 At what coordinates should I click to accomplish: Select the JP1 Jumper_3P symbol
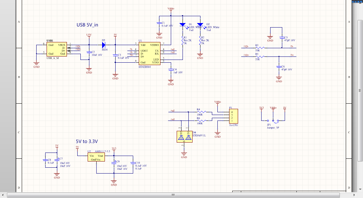coord(273,121)
